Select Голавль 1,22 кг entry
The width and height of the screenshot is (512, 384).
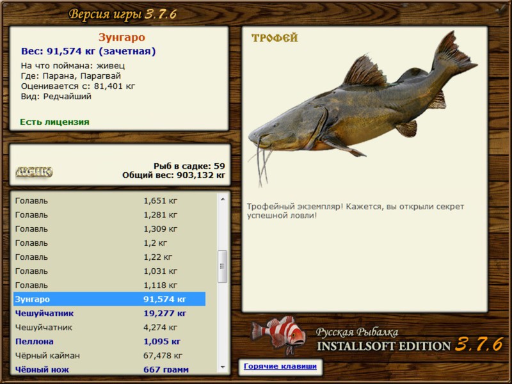point(109,257)
